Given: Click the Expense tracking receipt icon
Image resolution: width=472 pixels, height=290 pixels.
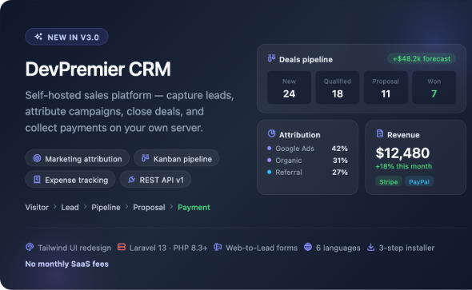Looking at the screenshot, I should [37, 180].
